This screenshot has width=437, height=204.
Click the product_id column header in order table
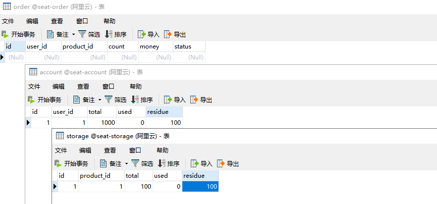coord(84,47)
